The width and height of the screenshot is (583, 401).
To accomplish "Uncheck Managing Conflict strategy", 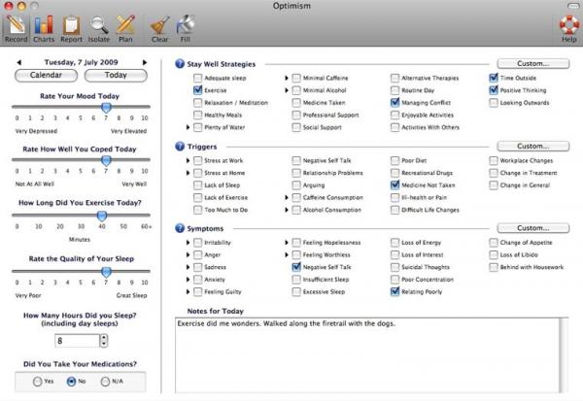I will click(x=394, y=103).
